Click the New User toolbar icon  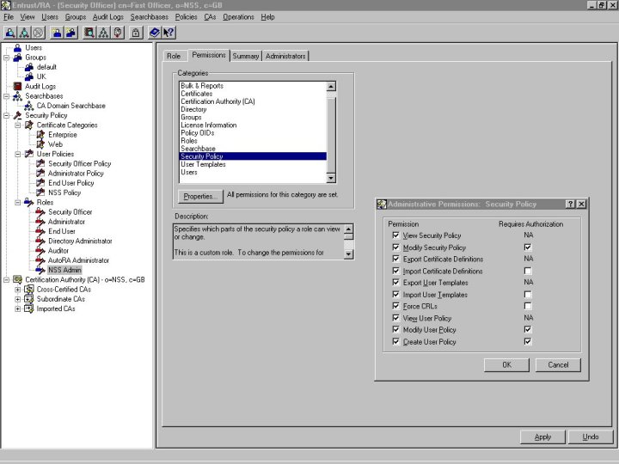tap(57, 33)
